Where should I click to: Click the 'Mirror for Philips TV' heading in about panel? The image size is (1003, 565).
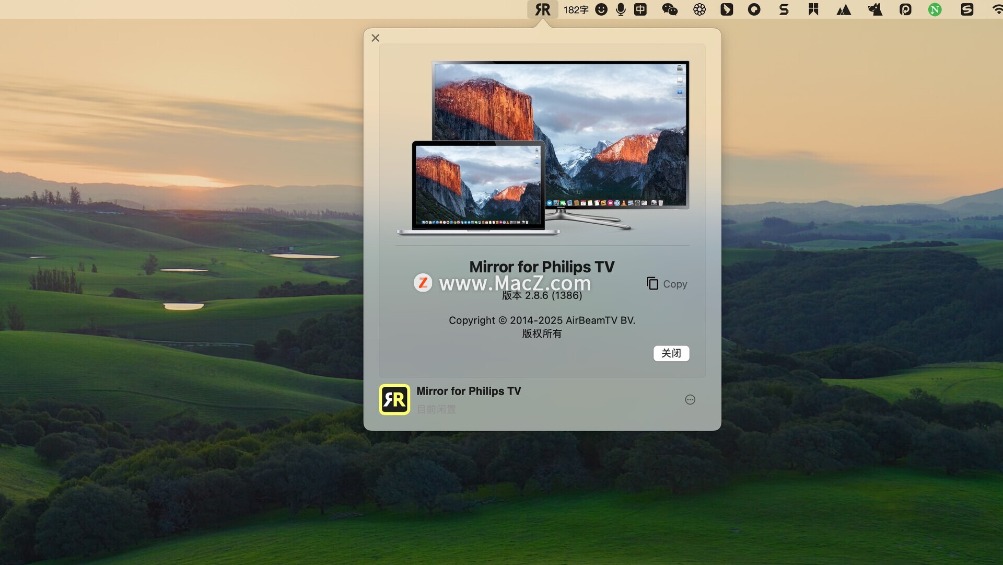tap(542, 267)
